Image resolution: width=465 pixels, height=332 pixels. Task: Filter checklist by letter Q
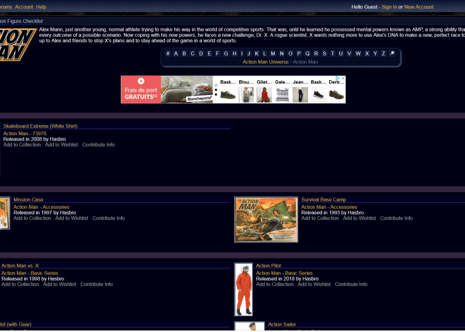click(x=307, y=54)
